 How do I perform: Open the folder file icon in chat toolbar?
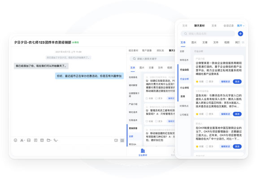click(x=48, y=140)
